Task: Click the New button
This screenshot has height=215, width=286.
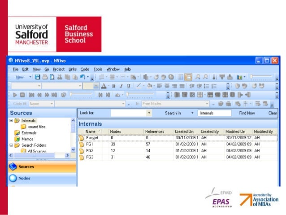Action: (20, 77)
